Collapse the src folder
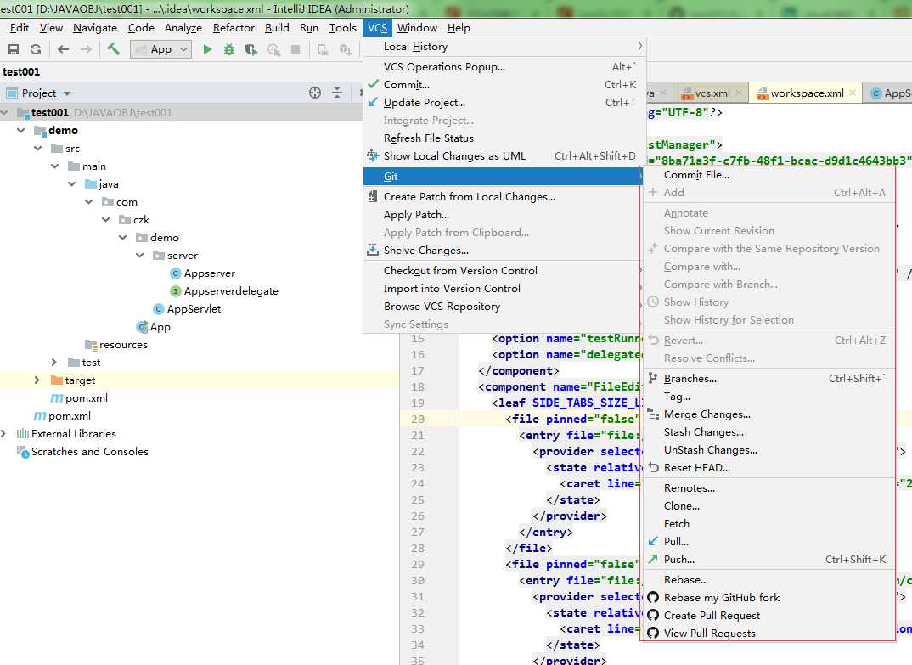 point(38,149)
